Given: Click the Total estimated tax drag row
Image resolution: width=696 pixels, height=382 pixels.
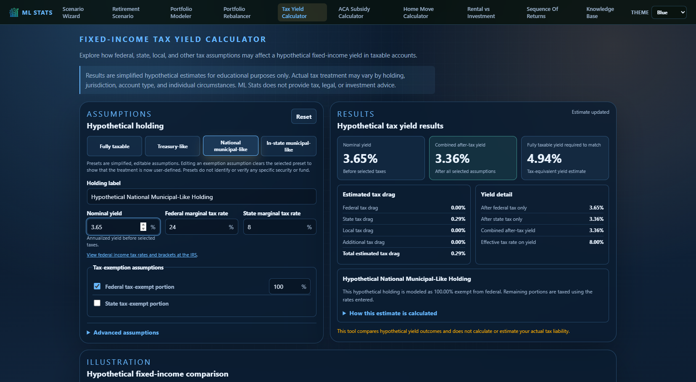Looking at the screenshot, I should 404,254.
